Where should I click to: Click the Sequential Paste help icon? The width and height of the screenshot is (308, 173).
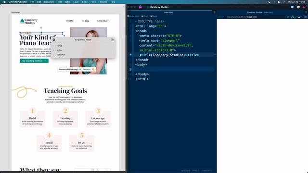pyautogui.click(x=112, y=39)
